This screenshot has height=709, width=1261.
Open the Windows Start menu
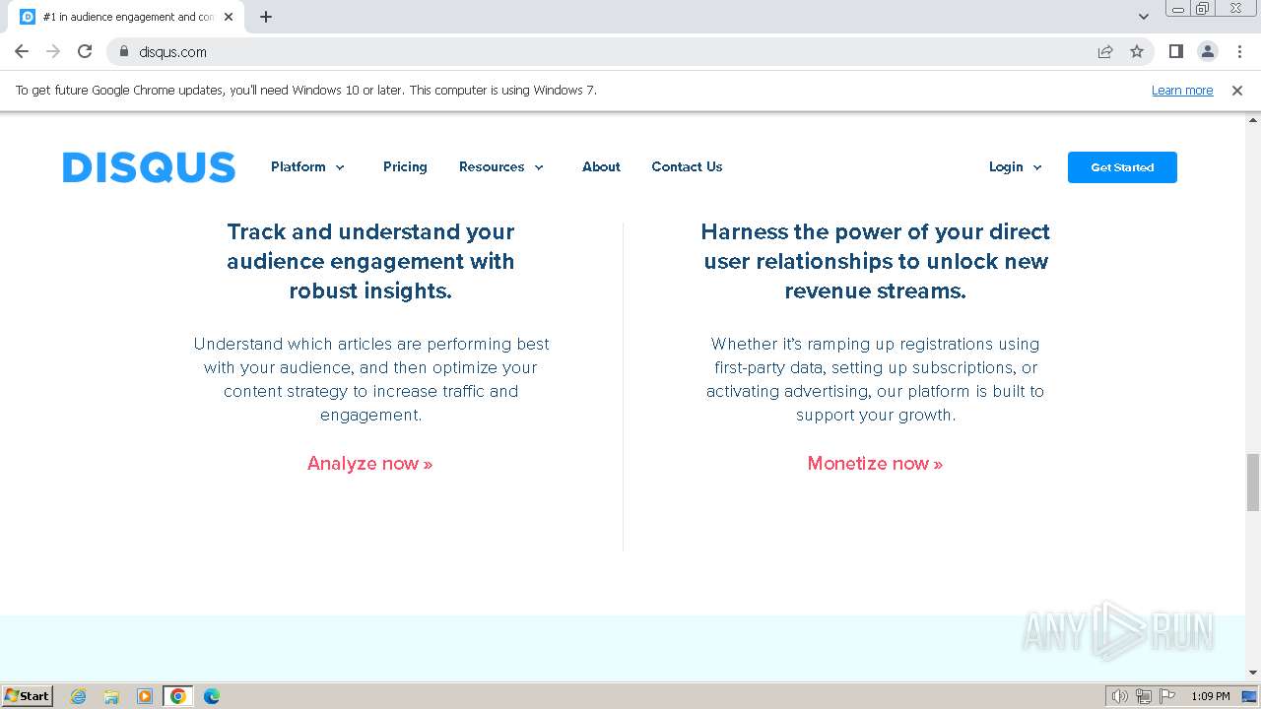point(28,695)
